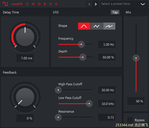The width and height of the screenshot is (149, 128).
Task: Click the LFO section heading
Action: pos(56,12)
